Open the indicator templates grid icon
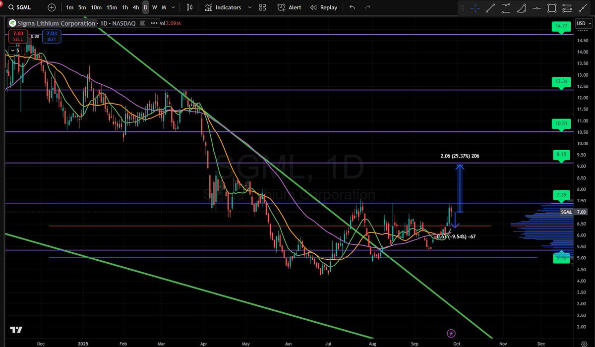Image resolution: width=595 pixels, height=347 pixels. point(262,7)
